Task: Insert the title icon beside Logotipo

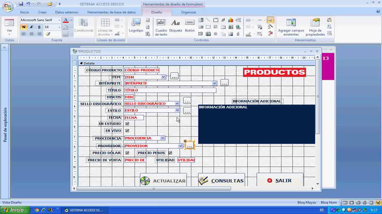Action: coord(148,20)
